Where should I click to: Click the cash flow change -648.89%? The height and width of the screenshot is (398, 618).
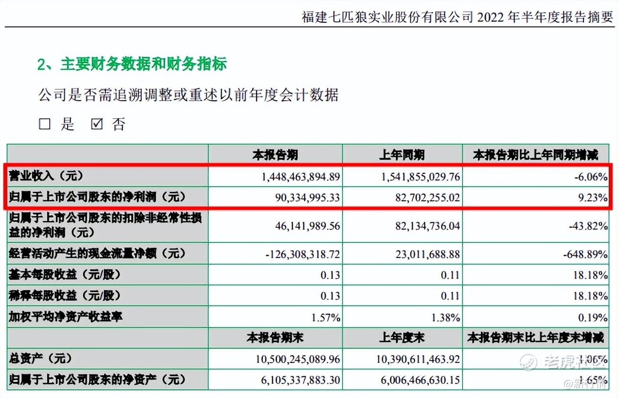(x=585, y=254)
